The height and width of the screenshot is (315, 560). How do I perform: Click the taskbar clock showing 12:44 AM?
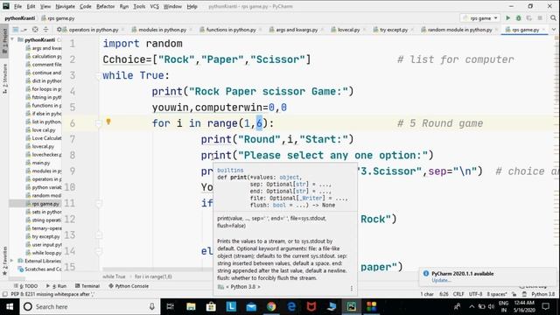point(524,306)
